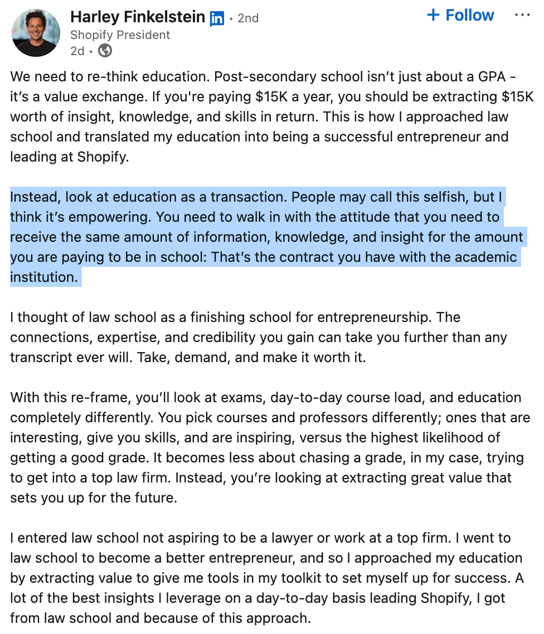Open the three-dot post options menu

pyautogui.click(x=522, y=15)
